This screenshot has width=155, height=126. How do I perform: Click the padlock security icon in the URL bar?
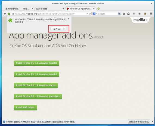13,14
